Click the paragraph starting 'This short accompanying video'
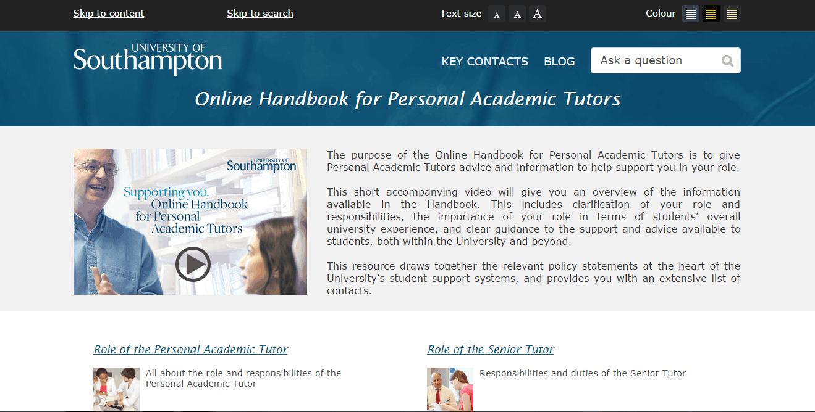815x412 pixels. [533, 216]
